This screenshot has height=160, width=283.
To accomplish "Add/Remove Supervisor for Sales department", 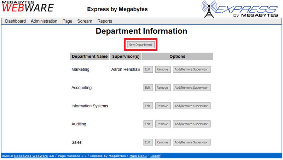I will coord(191,142).
